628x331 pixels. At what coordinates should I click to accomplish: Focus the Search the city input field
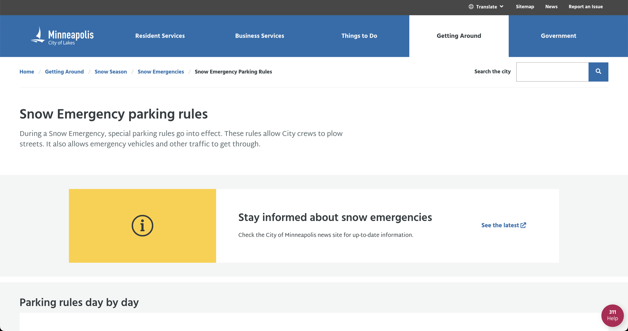tap(552, 72)
